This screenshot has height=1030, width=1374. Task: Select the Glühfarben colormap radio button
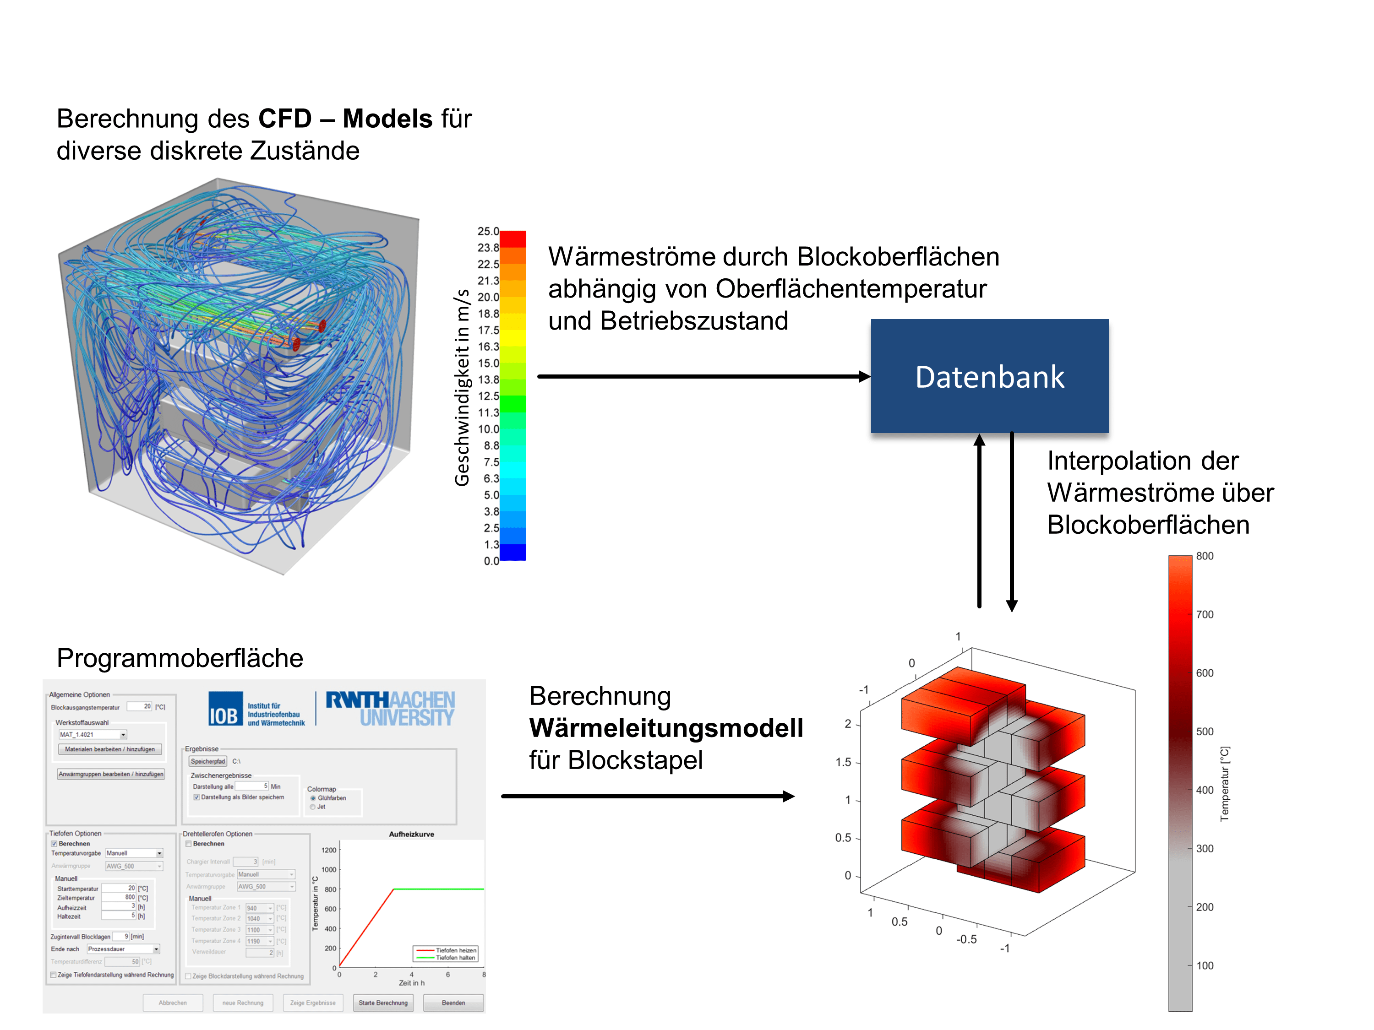313,798
